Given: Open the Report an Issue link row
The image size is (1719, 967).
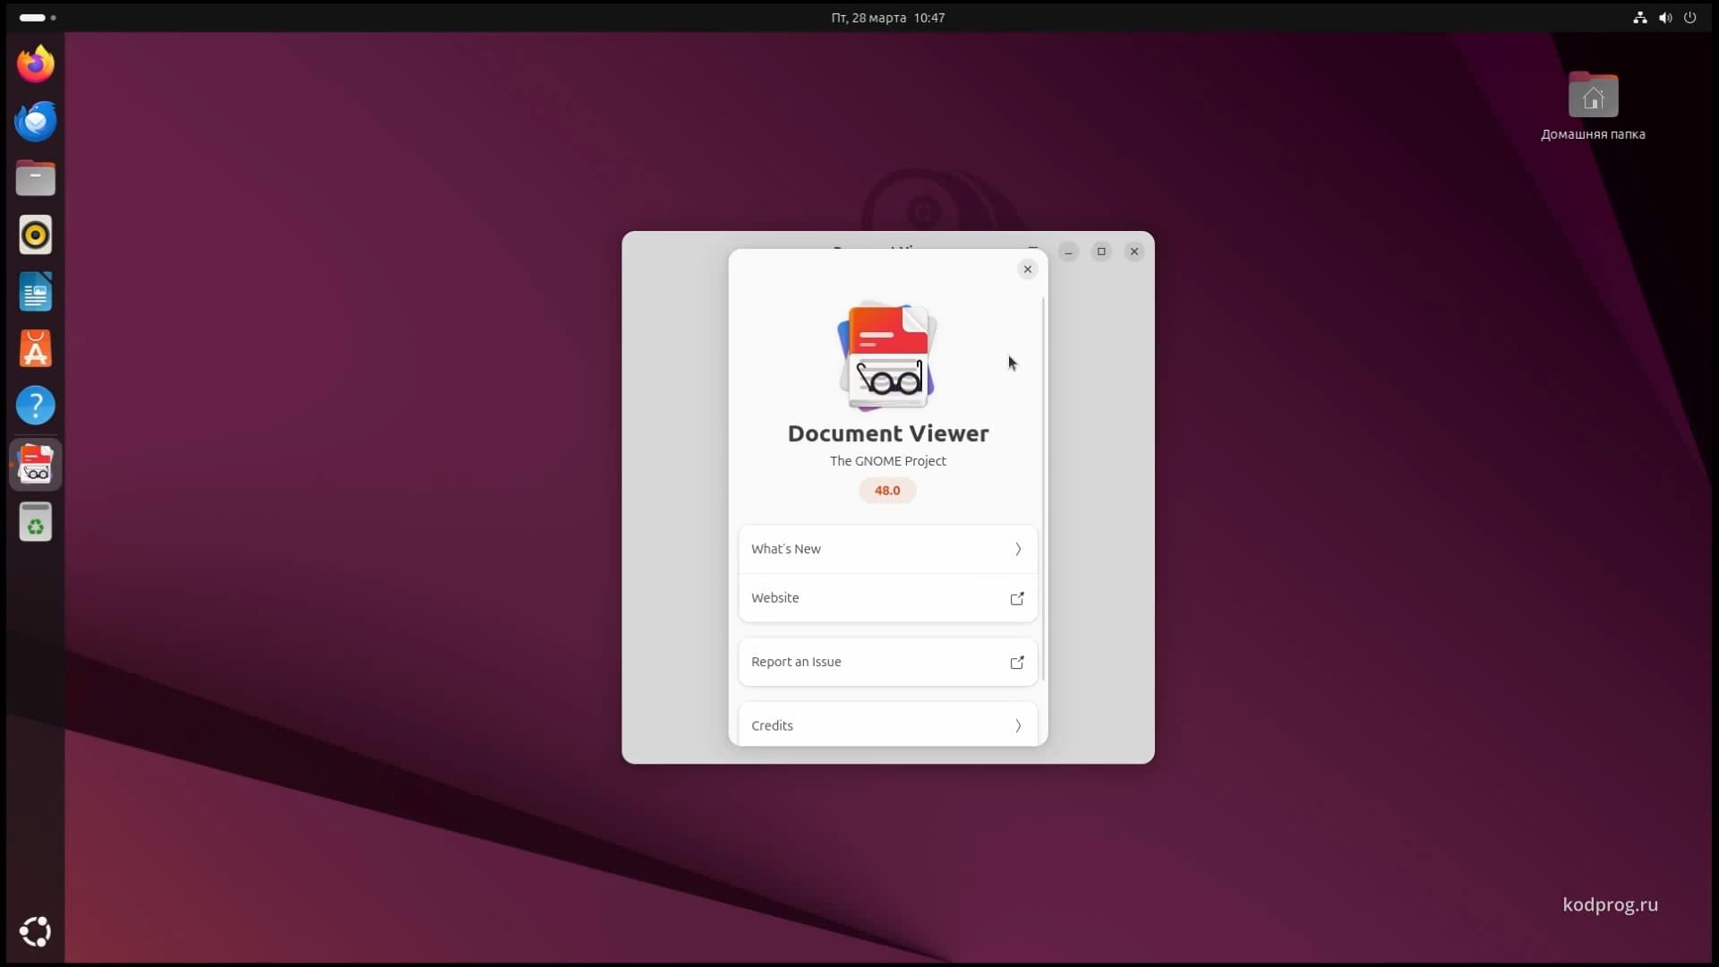Looking at the screenshot, I should [887, 662].
